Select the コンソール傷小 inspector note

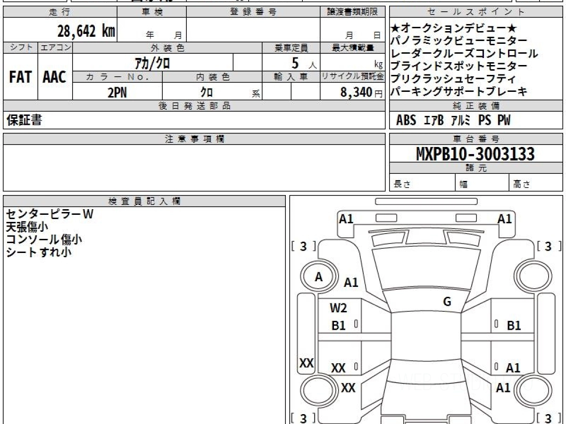click(x=44, y=240)
